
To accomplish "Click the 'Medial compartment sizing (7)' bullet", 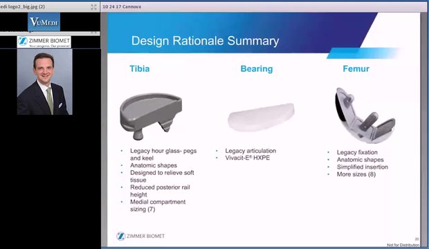I will pyautogui.click(x=158, y=205).
